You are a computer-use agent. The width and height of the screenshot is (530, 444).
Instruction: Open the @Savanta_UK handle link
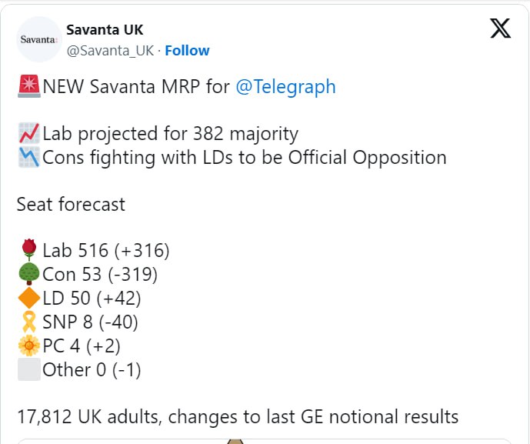tap(110, 51)
